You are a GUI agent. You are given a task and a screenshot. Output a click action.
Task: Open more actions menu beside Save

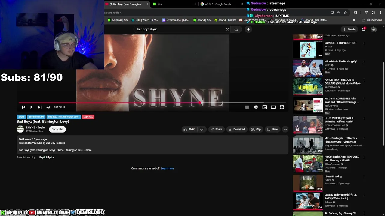285,129
